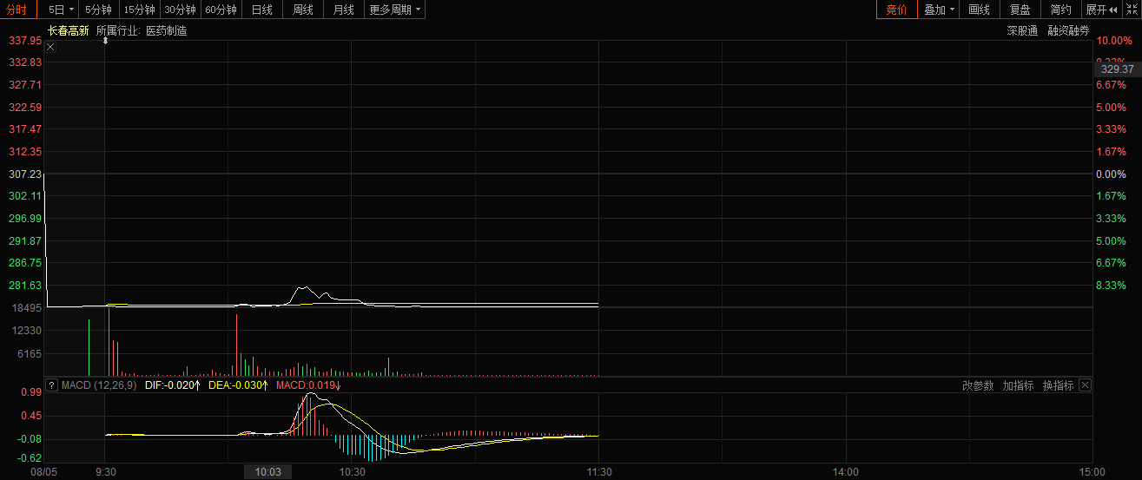Click 加指标 to add an indicator
This screenshot has width=1142, height=480.
1018,385
